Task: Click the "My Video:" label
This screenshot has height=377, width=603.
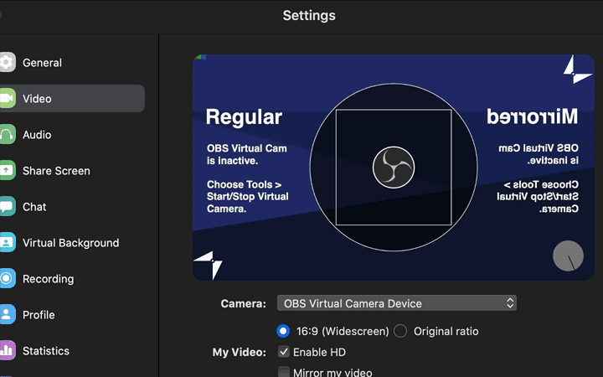Action: [240, 352]
